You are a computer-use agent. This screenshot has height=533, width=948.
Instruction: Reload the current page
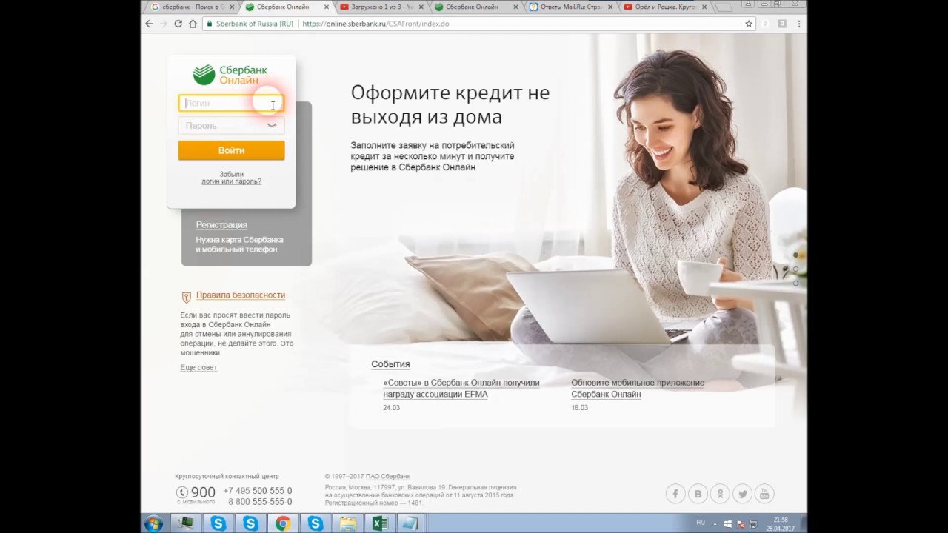[178, 24]
